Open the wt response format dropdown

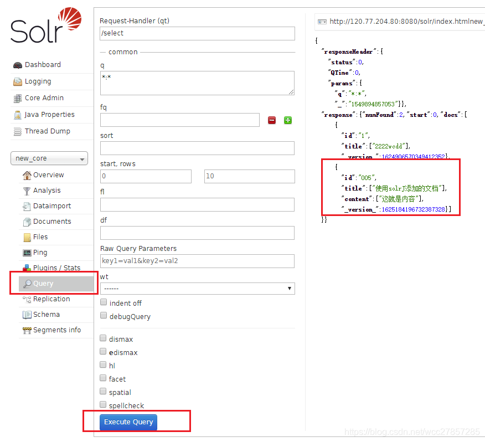[x=197, y=289]
